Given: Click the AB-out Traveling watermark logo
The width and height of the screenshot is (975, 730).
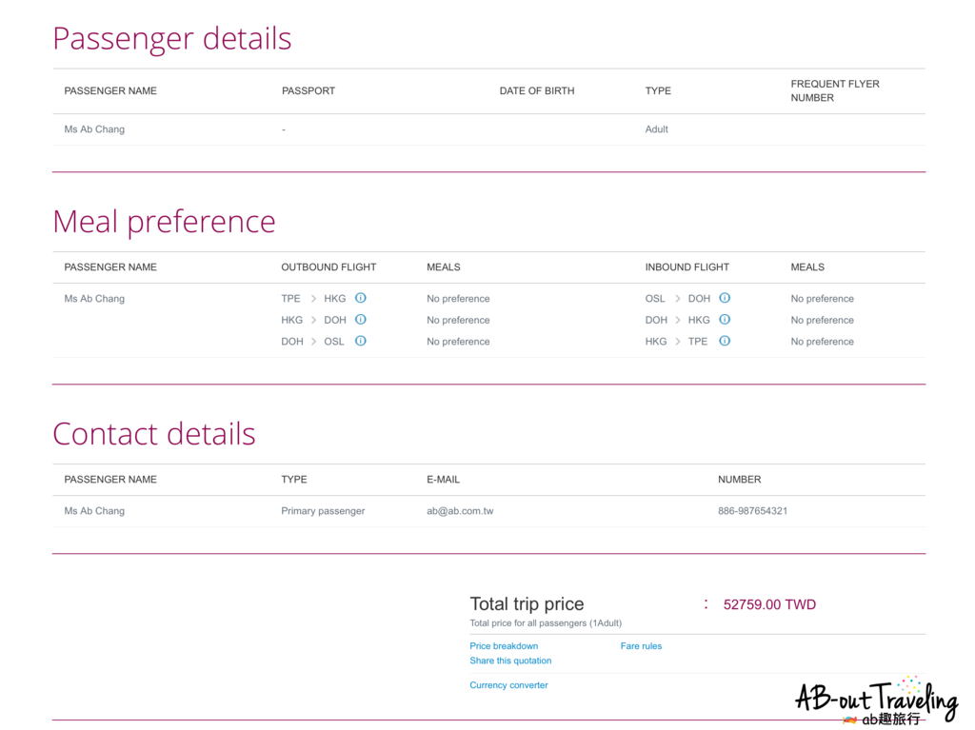Looking at the screenshot, I should point(875,702).
